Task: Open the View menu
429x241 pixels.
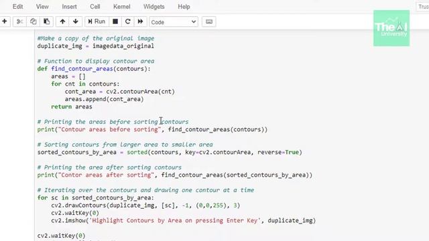Action: click(42, 7)
